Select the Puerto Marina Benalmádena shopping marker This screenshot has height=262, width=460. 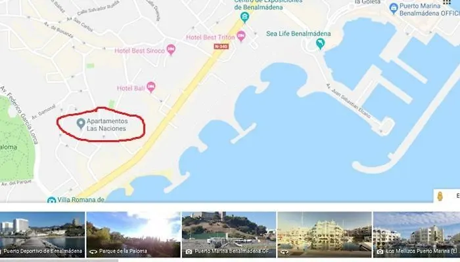click(394, 9)
